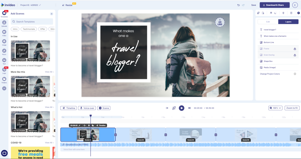Select 'What makes one a fantastic' layer

[278, 36]
